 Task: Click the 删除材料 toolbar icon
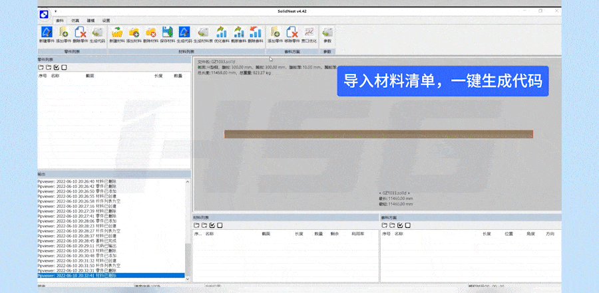(150, 34)
